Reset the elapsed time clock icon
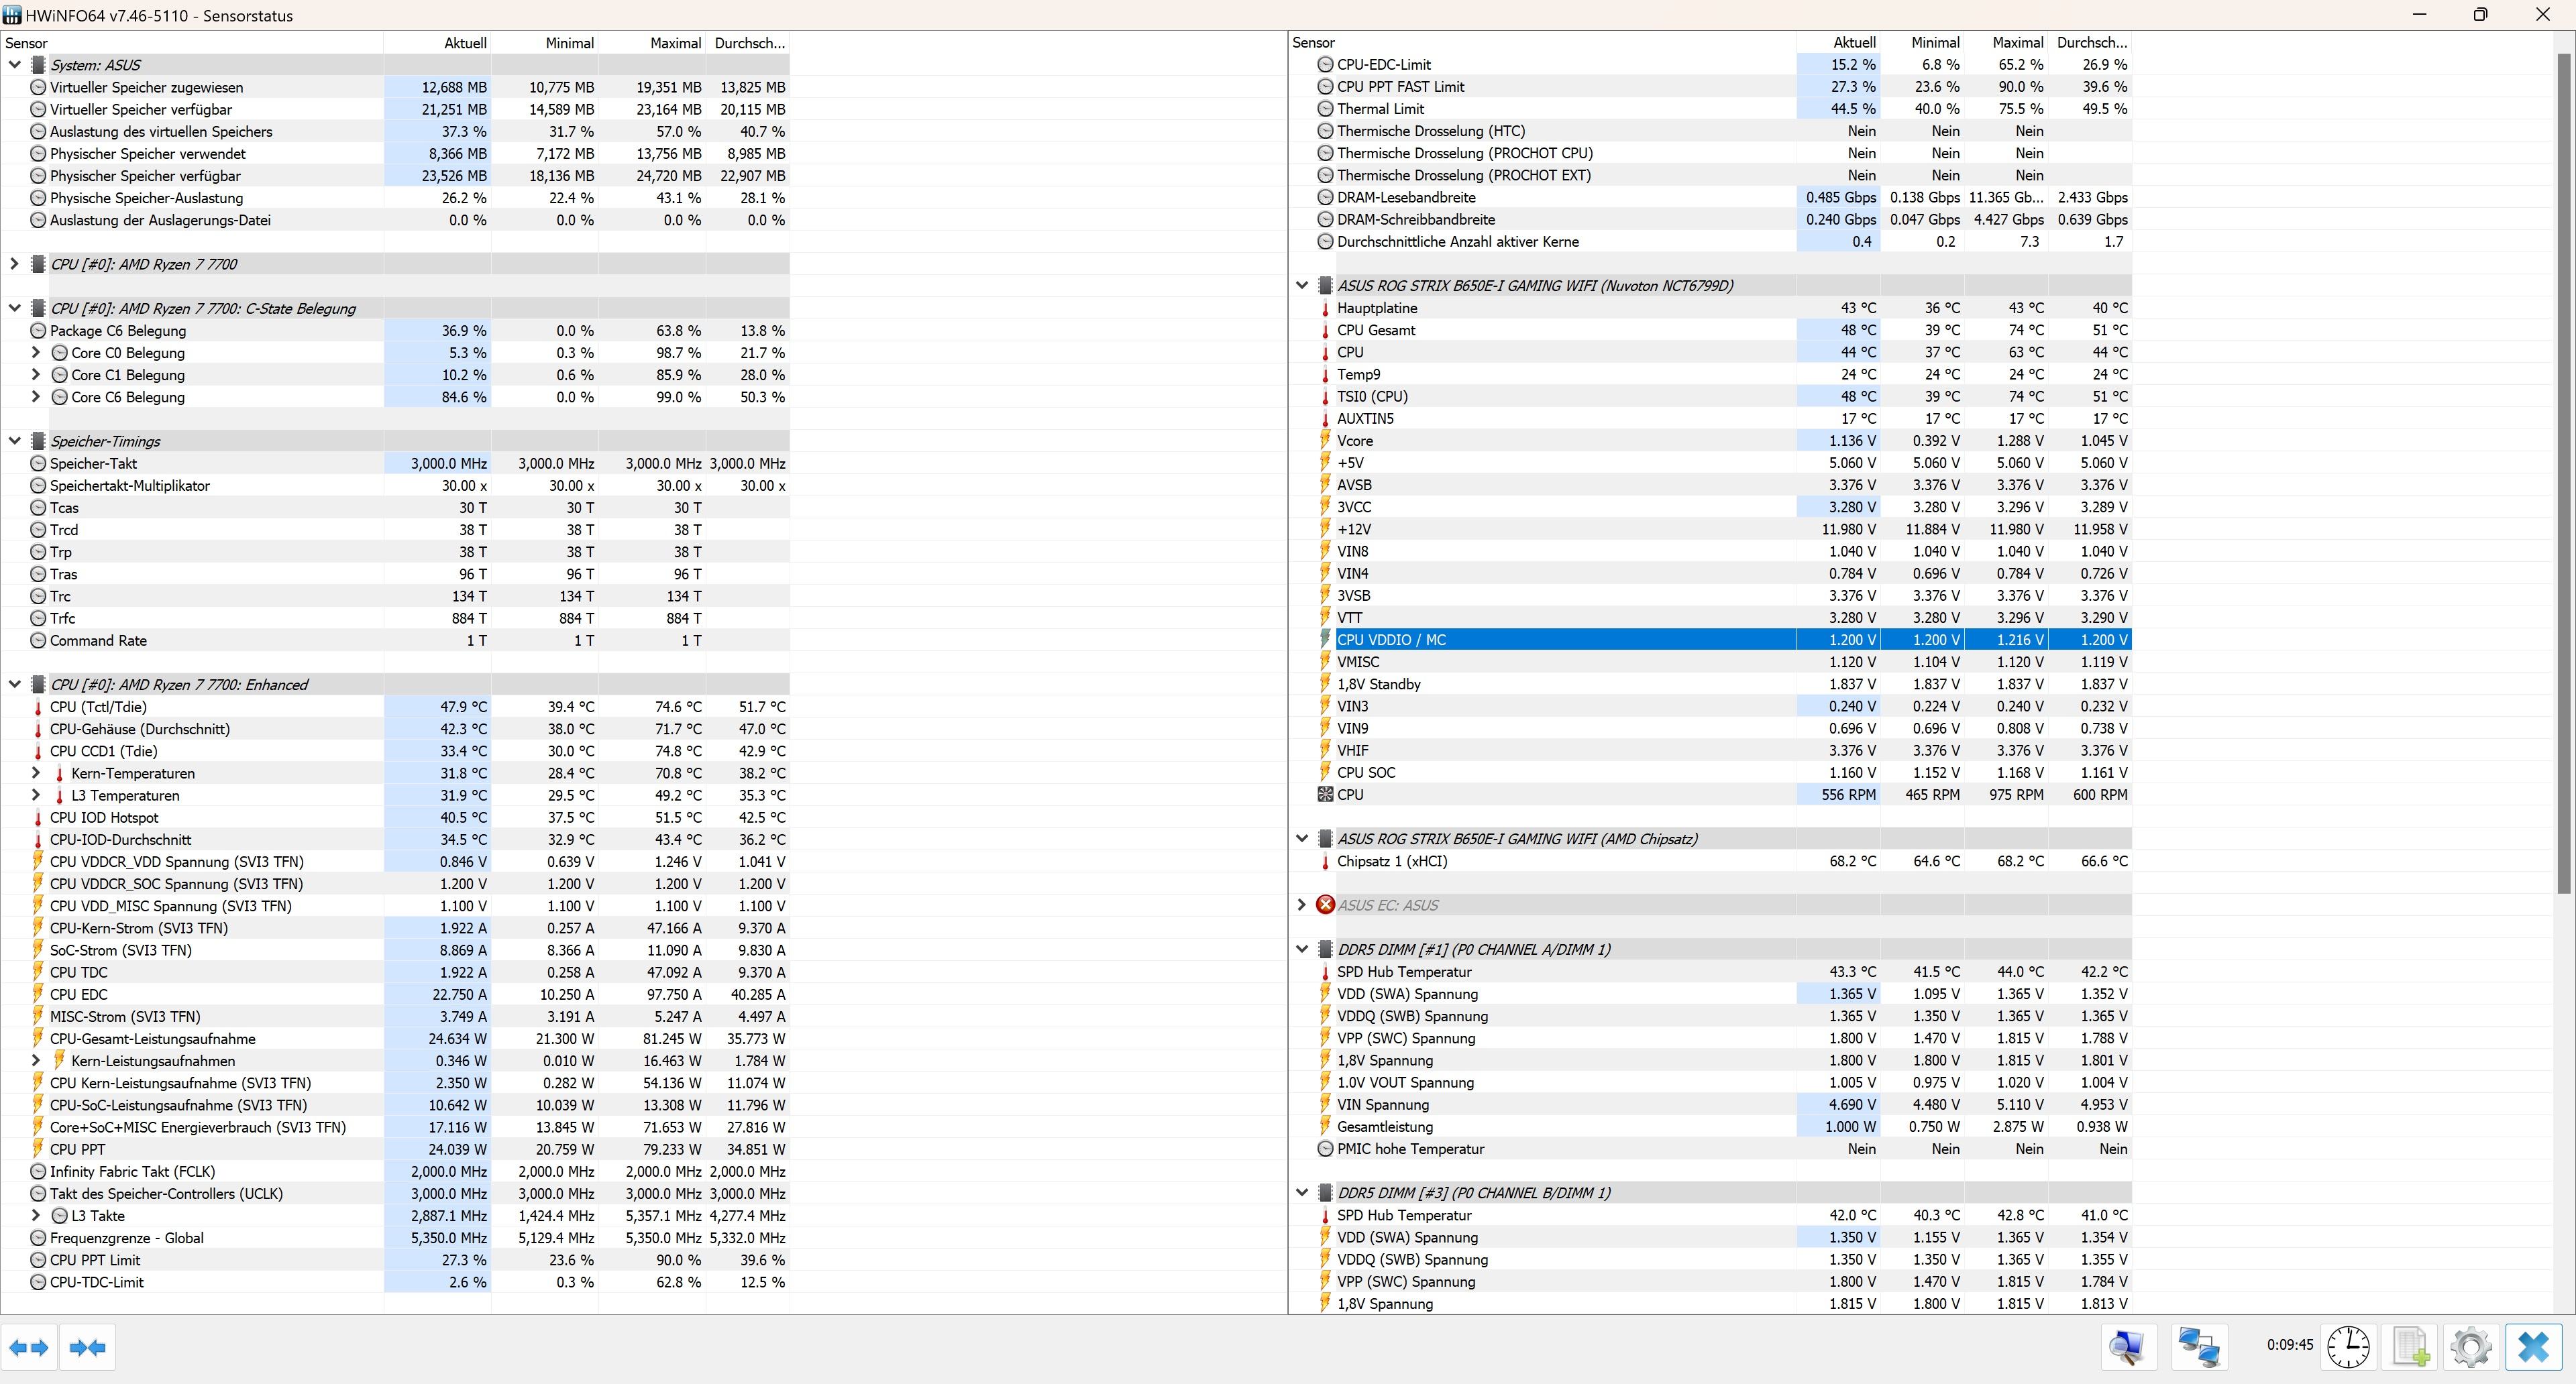This screenshot has width=2576, height=1384. 2347,1346
